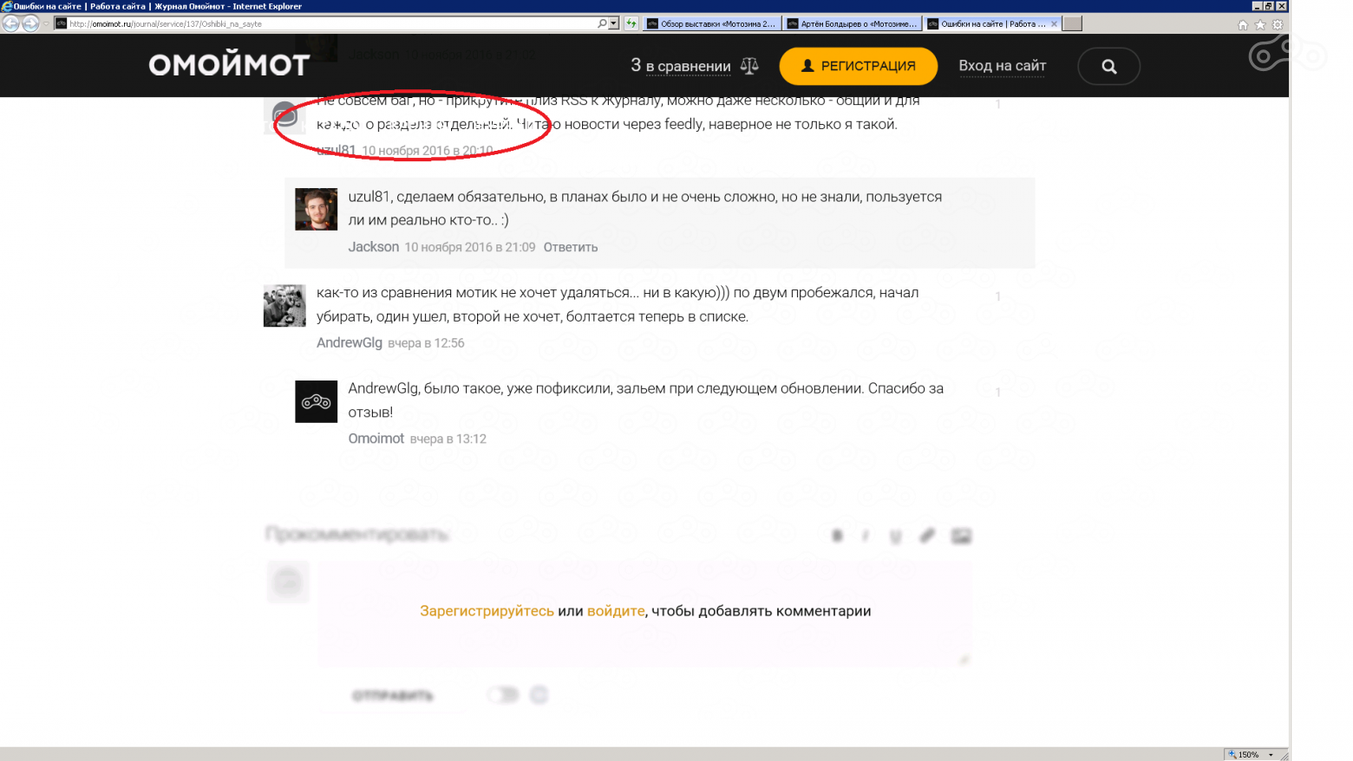1353x761 pixels.
Task: Open the IE Tools gear icon
Action: 1278,24
